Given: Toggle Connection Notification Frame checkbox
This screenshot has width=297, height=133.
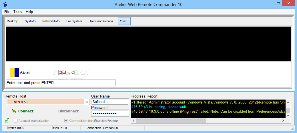Looking at the screenshot, I should point(66,121).
